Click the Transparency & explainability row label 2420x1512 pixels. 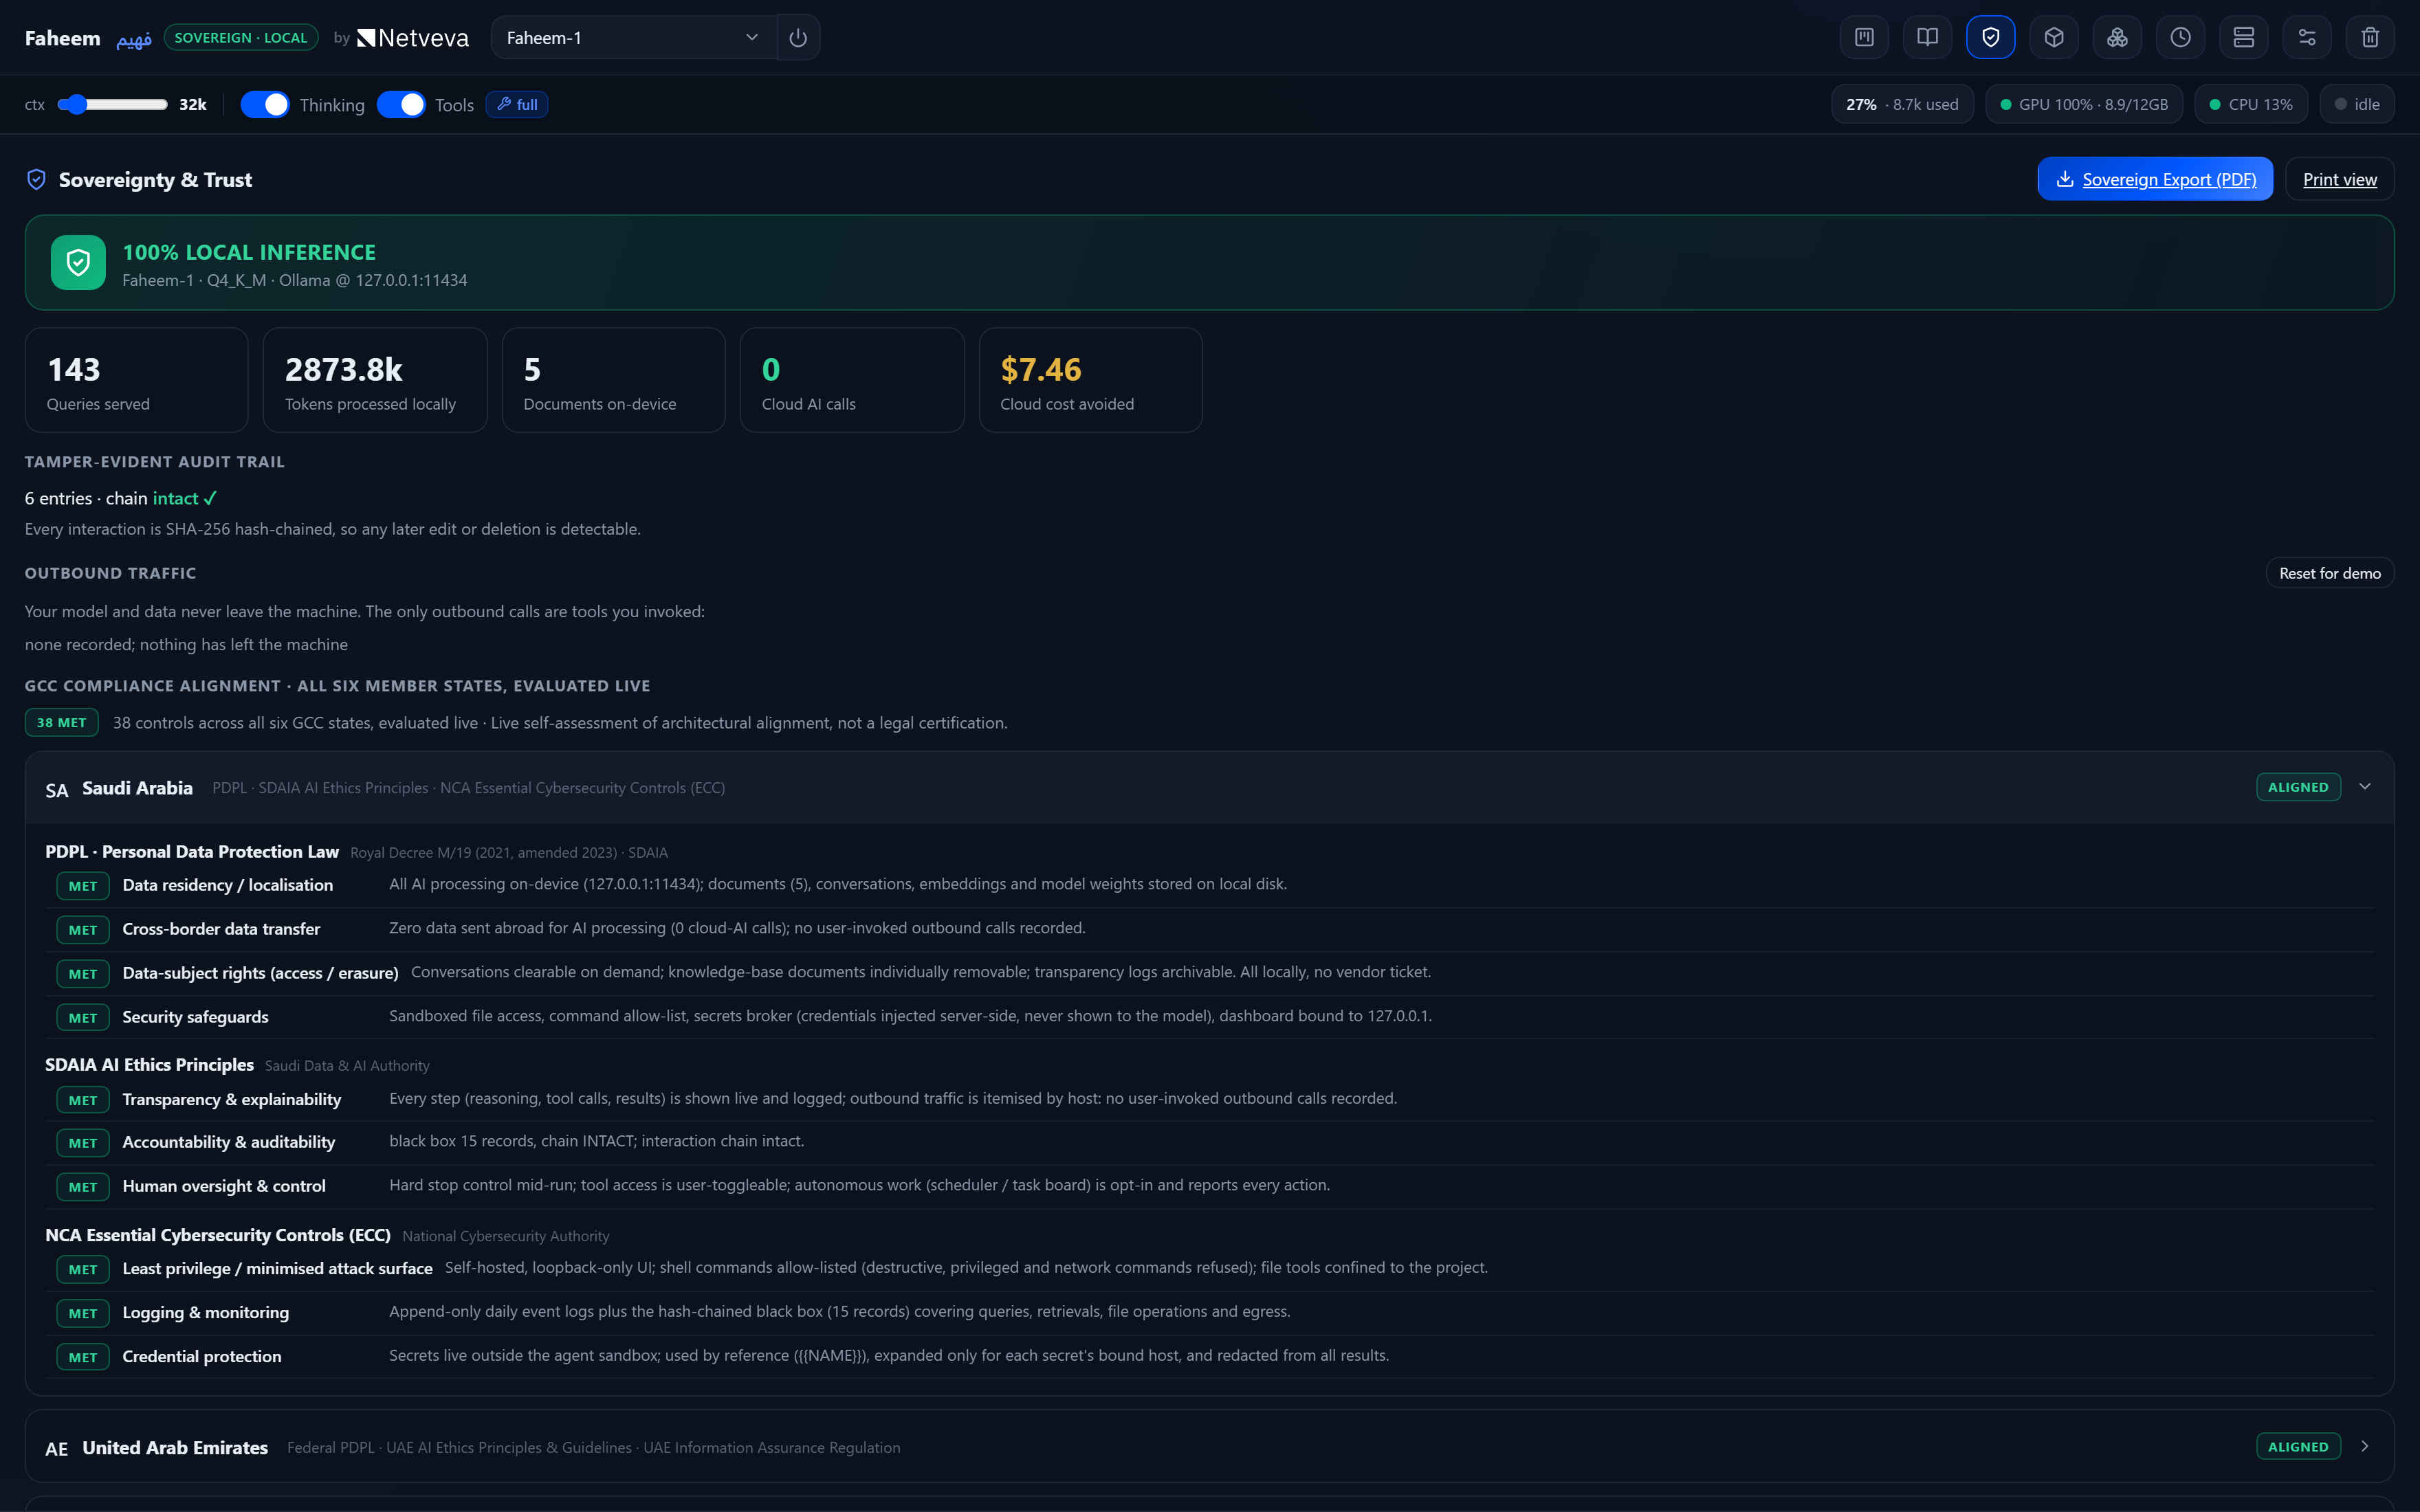pyautogui.click(x=232, y=1099)
